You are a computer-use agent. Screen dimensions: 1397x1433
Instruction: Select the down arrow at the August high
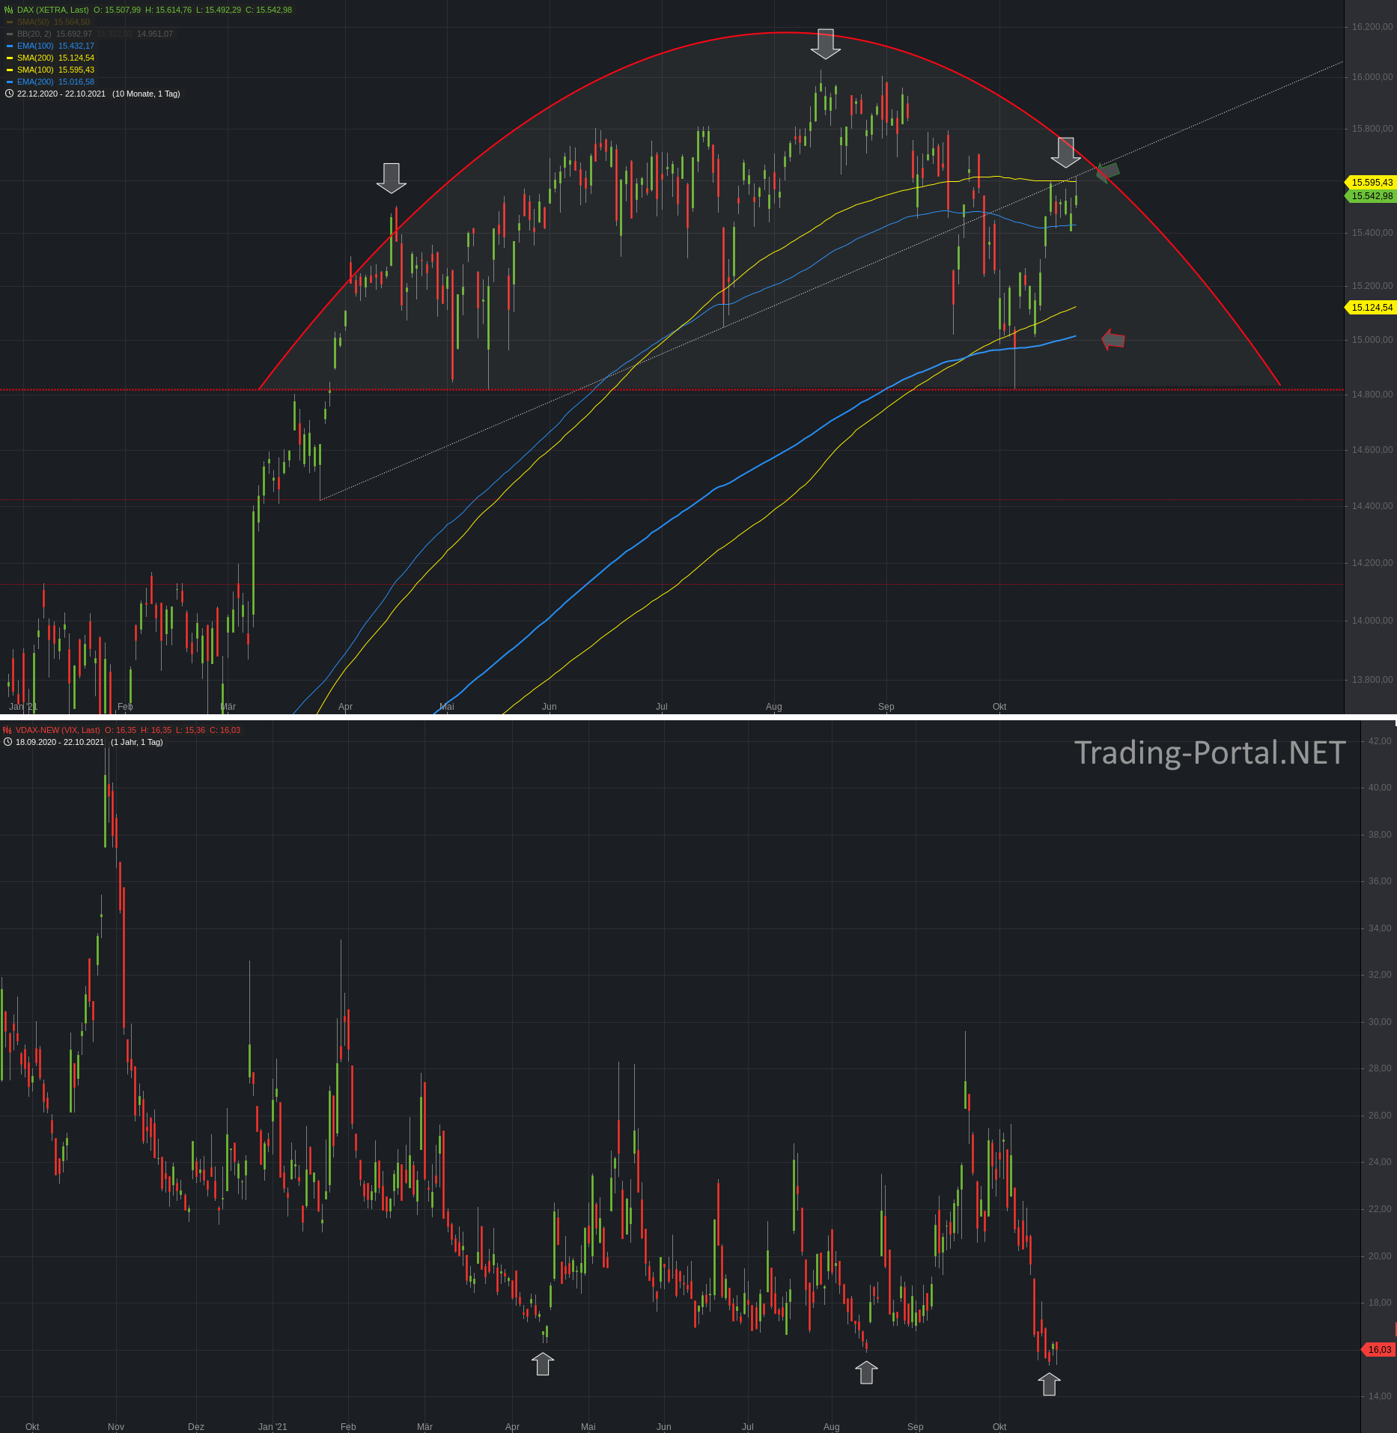826,44
